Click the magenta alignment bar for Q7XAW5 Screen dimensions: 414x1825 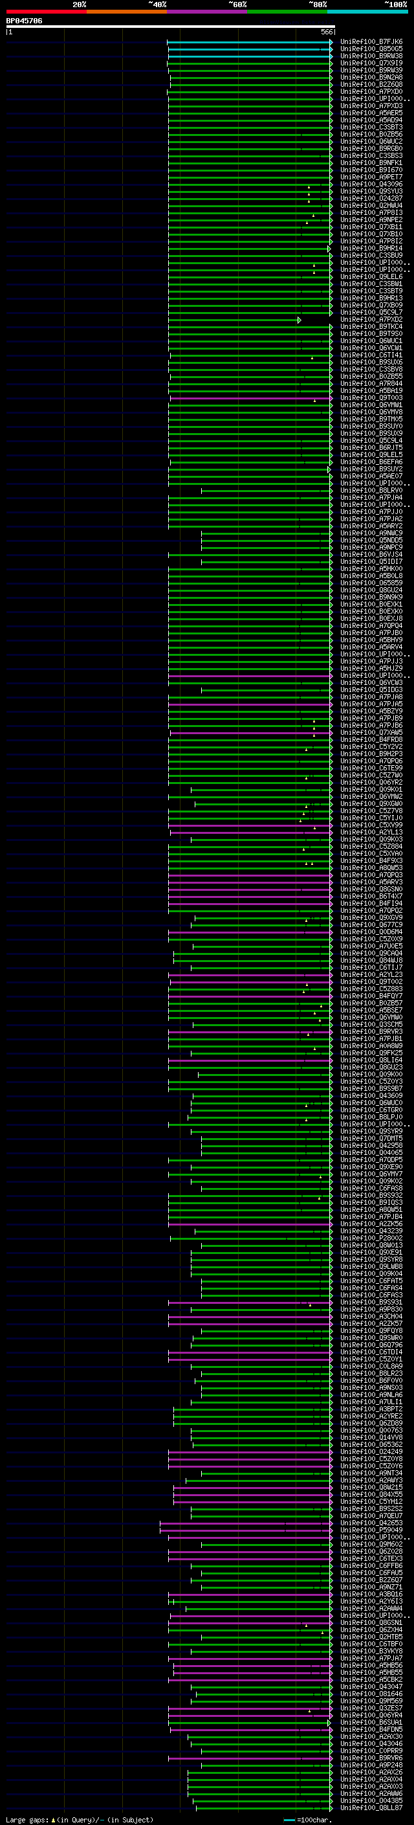coord(250,733)
